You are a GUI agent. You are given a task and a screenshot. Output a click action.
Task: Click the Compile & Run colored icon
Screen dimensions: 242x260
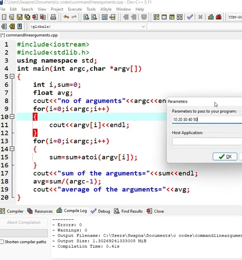tap(172, 17)
